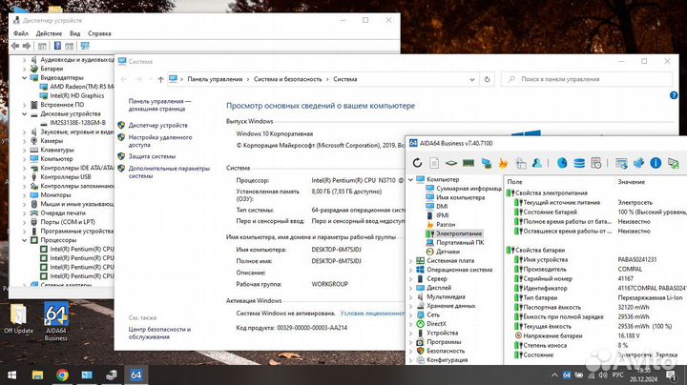Click the blue question mark Help icon in Device Manager
The height and width of the screenshot is (385, 687).
[57, 46]
